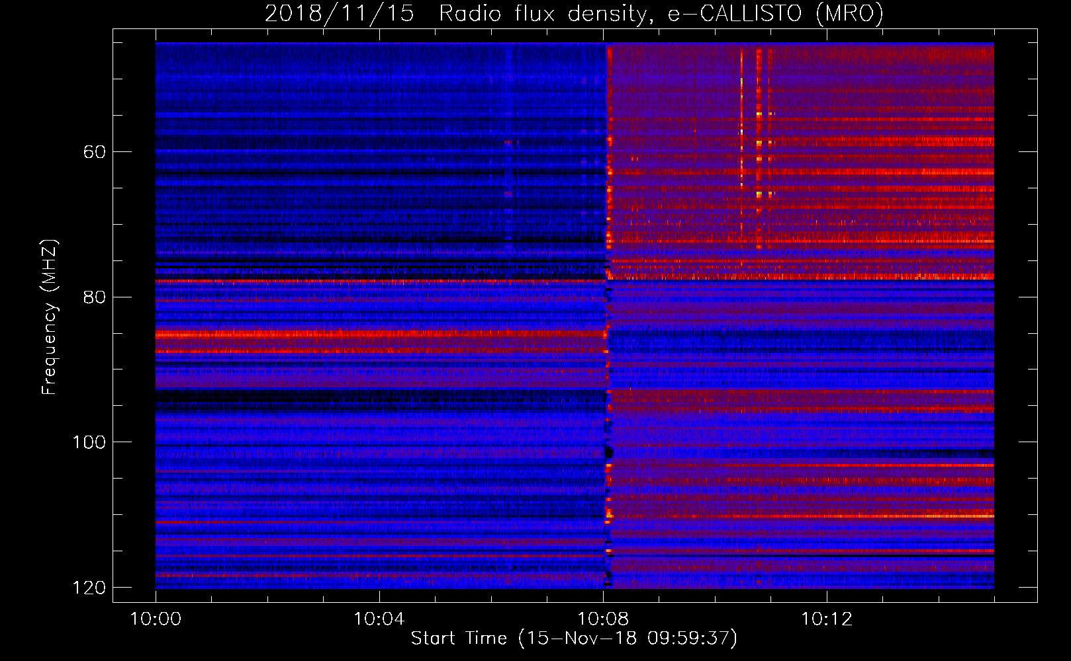Viewport: 1071px width, 661px height.
Task: Click the '60' frequency tick label
Action: (95, 152)
